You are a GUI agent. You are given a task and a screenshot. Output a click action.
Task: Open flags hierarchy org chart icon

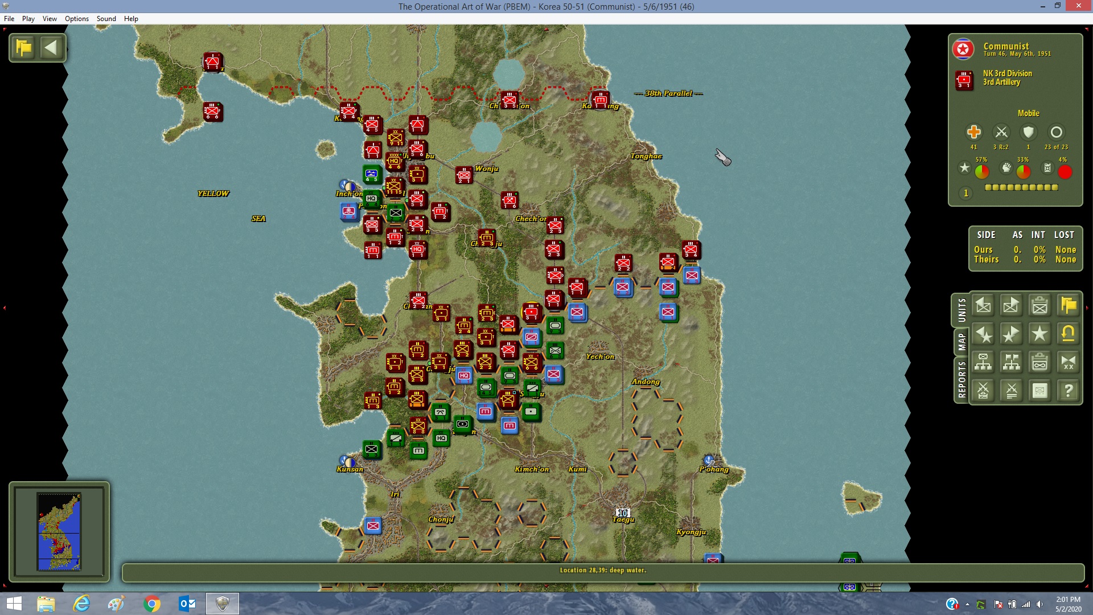pyautogui.click(x=1012, y=362)
